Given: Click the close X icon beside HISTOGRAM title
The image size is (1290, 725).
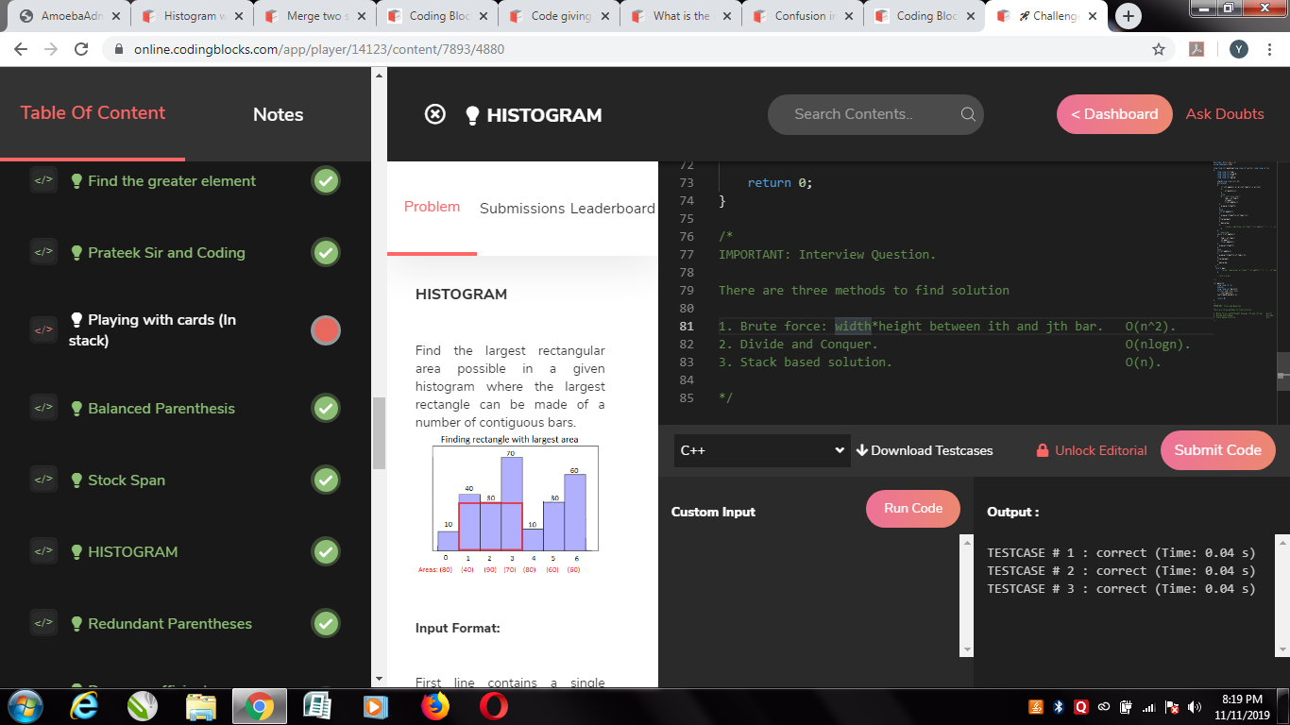Looking at the screenshot, I should 434,114.
